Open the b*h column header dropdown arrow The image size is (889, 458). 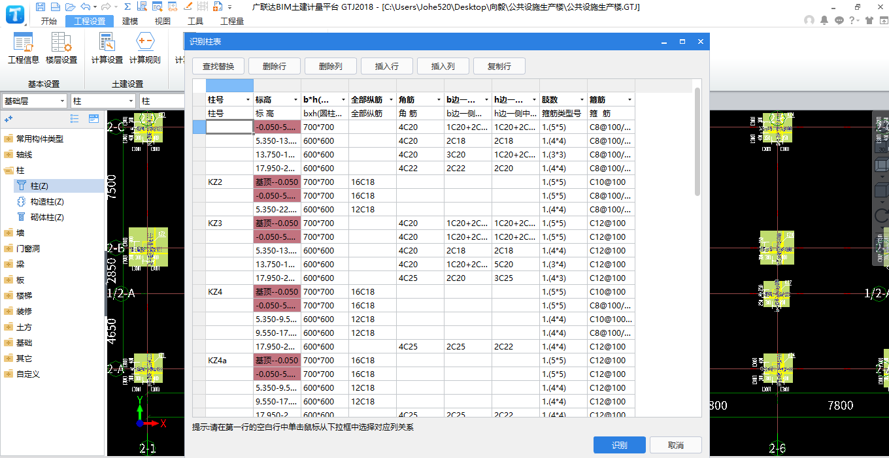click(x=343, y=100)
